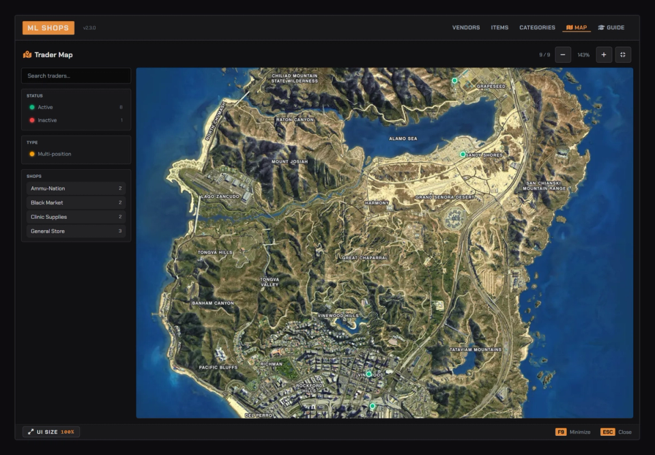Click the ROCKFORD HILLS map label
The image size is (655, 455).
coord(309,388)
